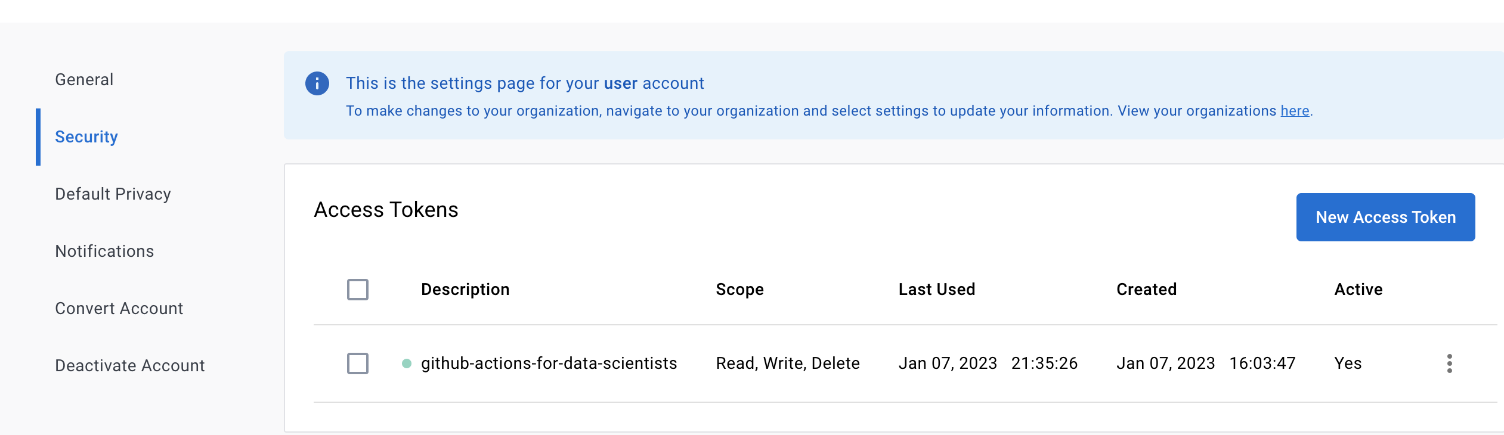Click the Last Used column header
The height and width of the screenshot is (435, 1504).
pos(936,290)
